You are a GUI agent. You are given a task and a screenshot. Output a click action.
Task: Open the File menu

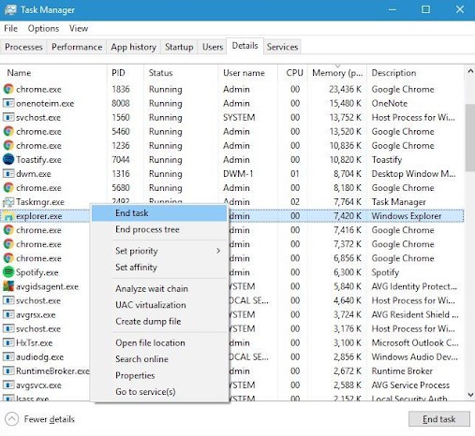pos(10,28)
